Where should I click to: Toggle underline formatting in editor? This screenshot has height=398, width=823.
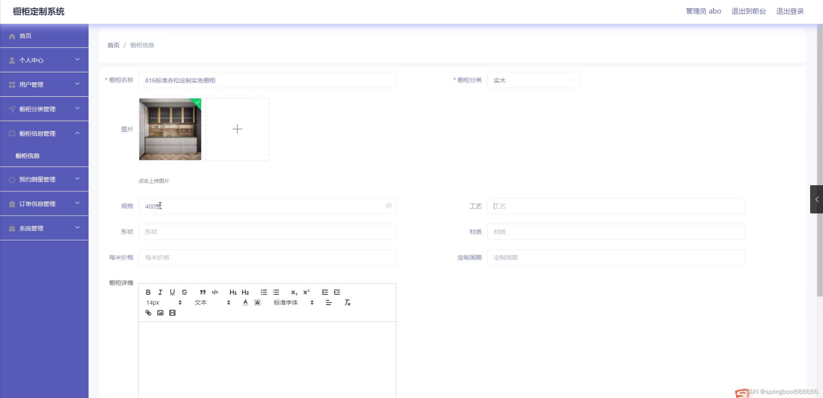click(x=172, y=292)
